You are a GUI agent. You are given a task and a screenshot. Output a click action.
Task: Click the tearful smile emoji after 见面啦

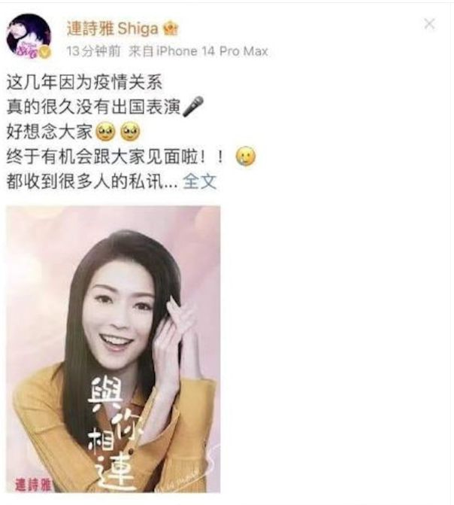[x=246, y=157]
